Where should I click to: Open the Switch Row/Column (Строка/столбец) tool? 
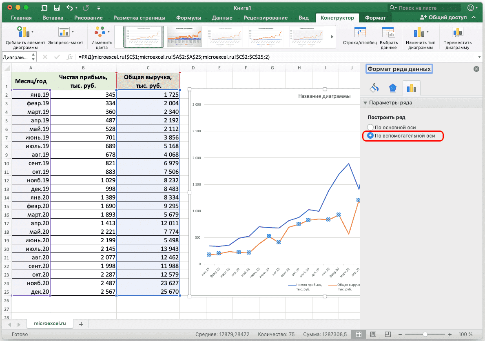click(360, 33)
